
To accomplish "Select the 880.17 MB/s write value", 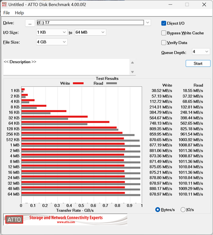I will pyautogui.click(x=161, y=188).
